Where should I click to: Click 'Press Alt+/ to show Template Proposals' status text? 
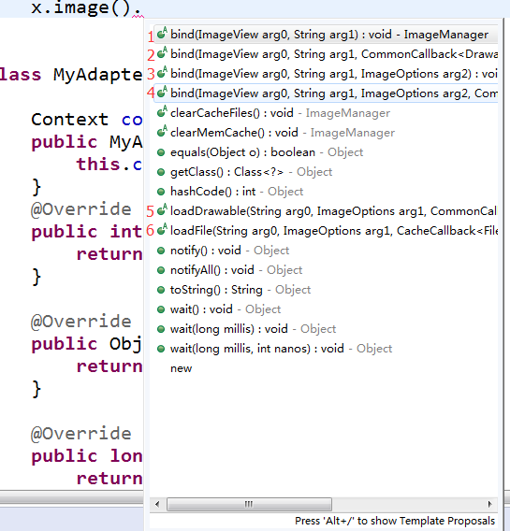click(395, 521)
